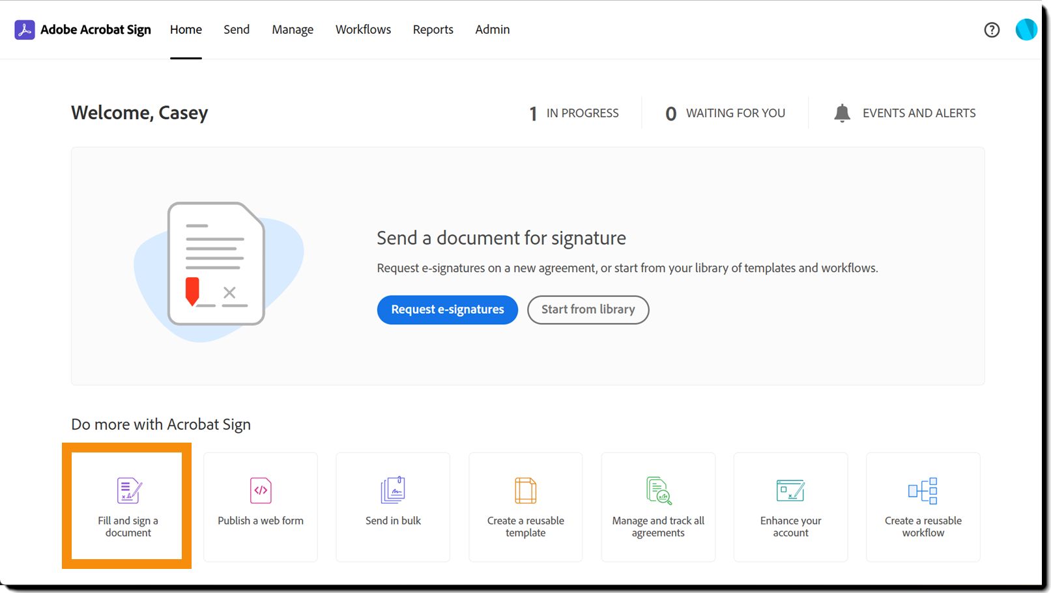Select the Enhance your account label
The height and width of the screenshot is (593, 1051).
point(791,527)
